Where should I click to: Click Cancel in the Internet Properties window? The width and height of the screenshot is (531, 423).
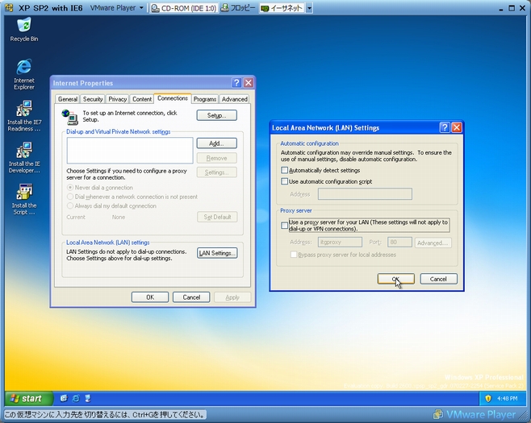pyautogui.click(x=191, y=297)
